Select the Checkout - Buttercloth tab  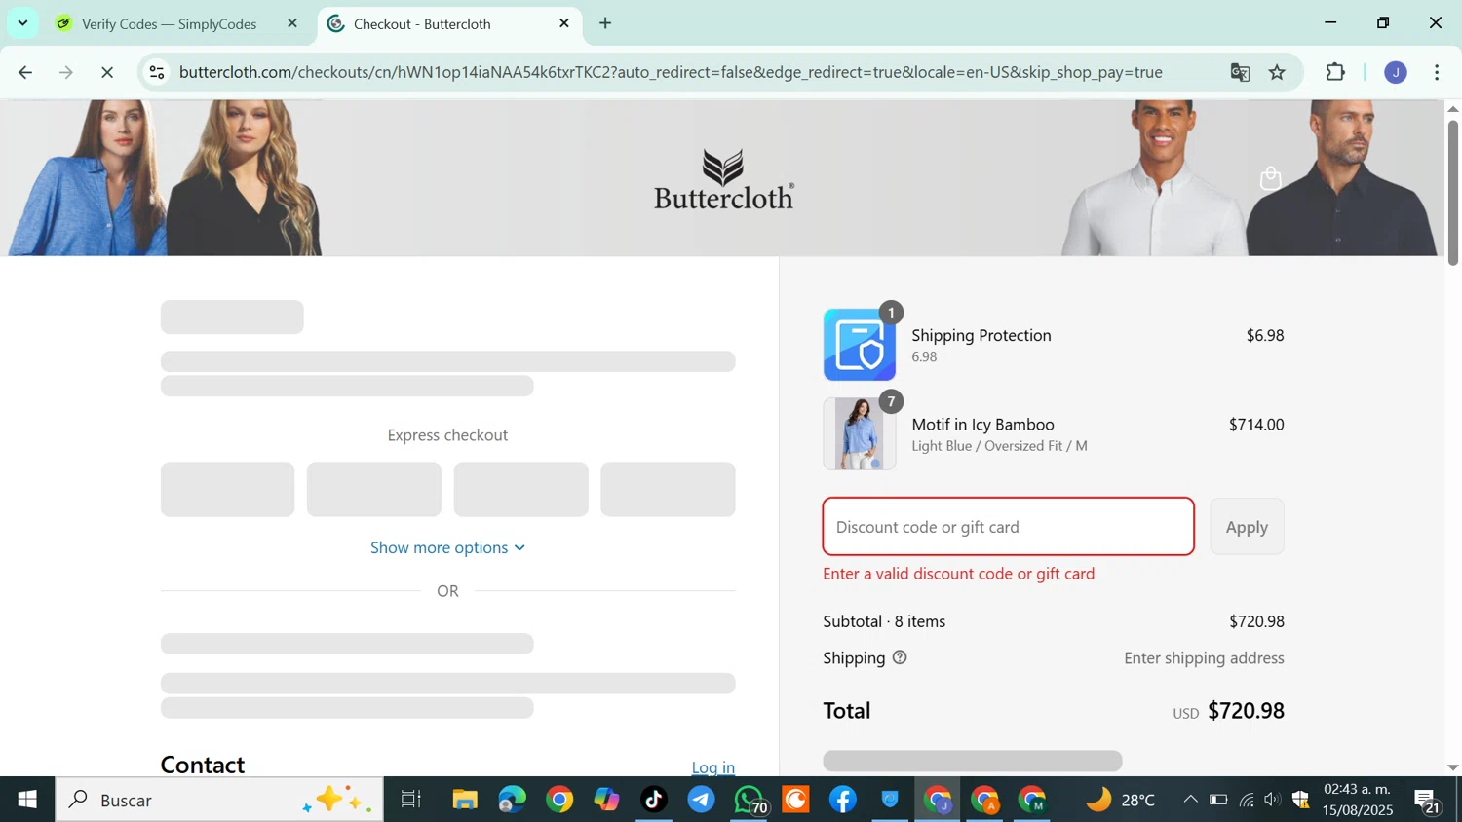(x=448, y=23)
